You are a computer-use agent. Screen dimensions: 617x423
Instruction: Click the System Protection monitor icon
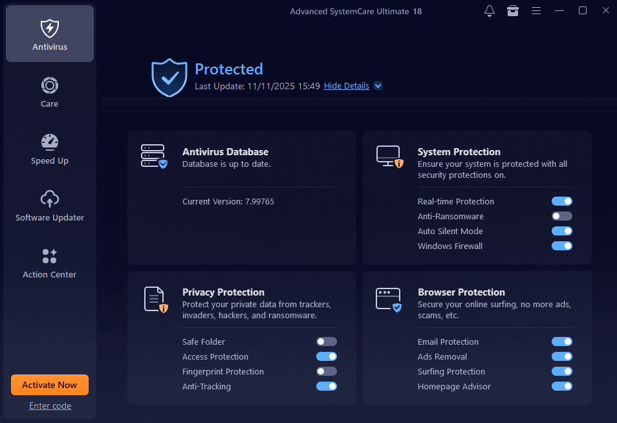389,157
